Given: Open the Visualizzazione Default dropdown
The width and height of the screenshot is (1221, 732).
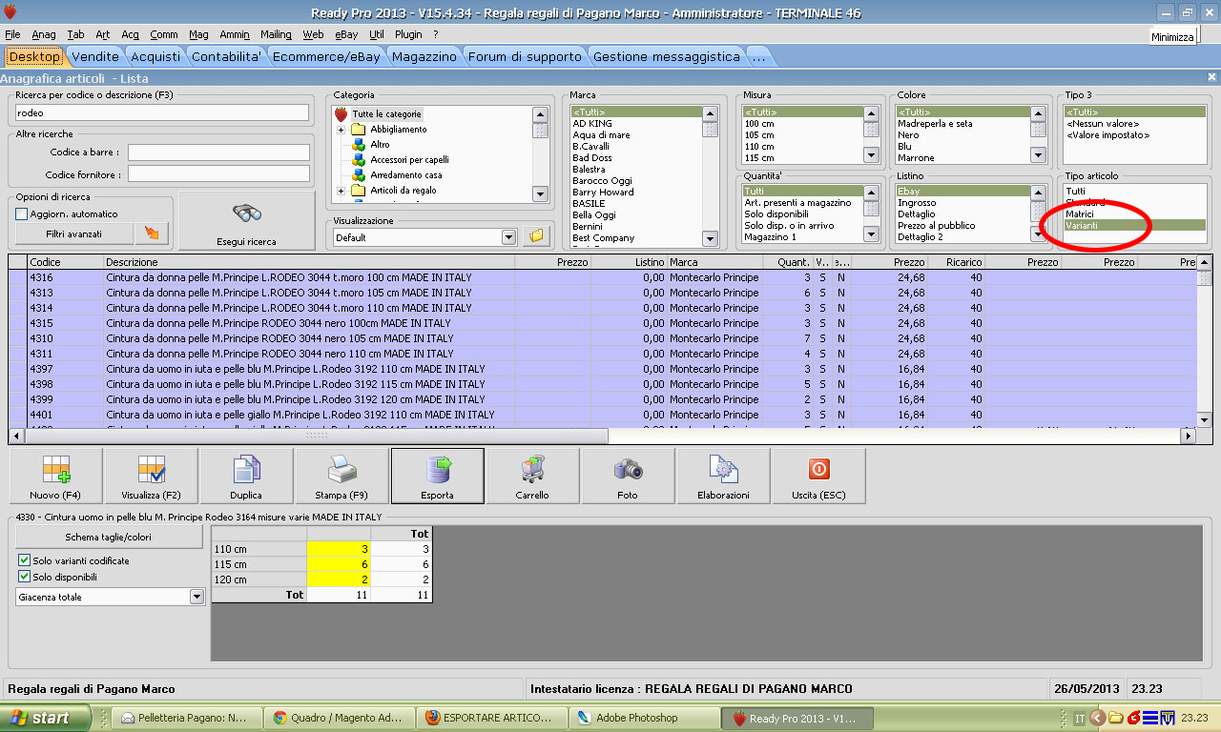Looking at the screenshot, I should click(x=508, y=237).
